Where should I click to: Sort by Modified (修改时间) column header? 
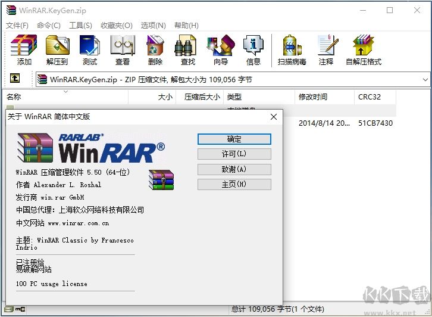pos(324,97)
